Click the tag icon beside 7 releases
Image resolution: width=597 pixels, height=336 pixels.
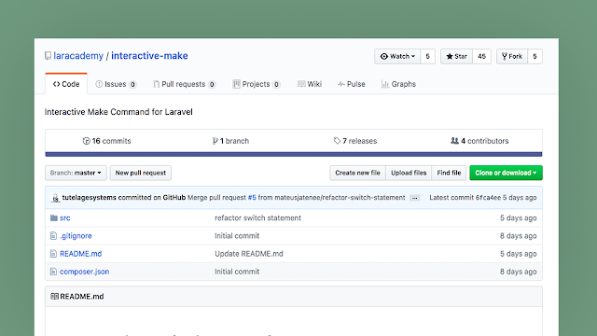click(337, 141)
